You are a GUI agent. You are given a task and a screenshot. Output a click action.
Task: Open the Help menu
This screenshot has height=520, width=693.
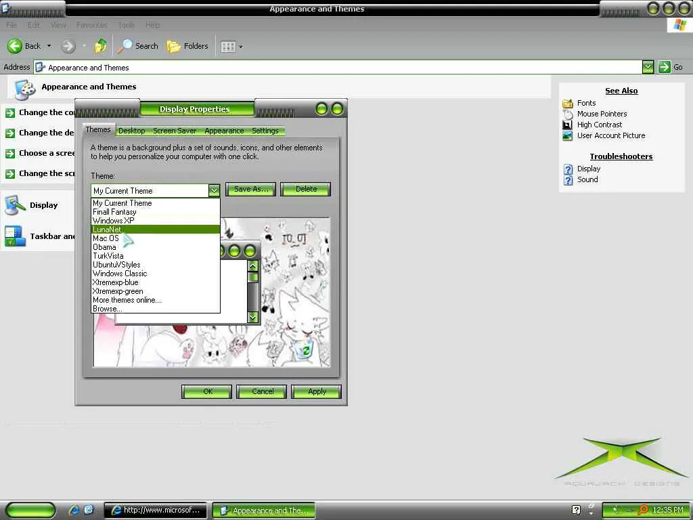point(153,25)
